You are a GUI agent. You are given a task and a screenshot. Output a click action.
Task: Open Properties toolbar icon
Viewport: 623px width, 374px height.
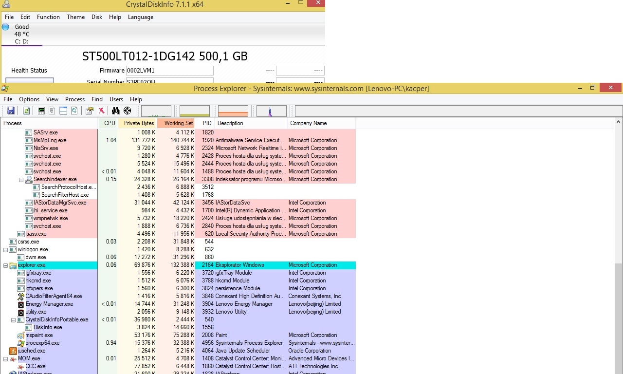click(x=90, y=111)
